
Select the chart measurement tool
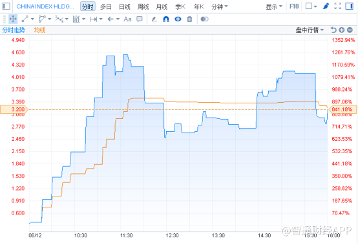pyautogui.click(x=76, y=19)
